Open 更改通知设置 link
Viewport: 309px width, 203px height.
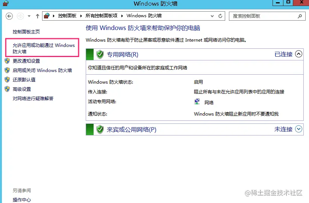coord(26,61)
